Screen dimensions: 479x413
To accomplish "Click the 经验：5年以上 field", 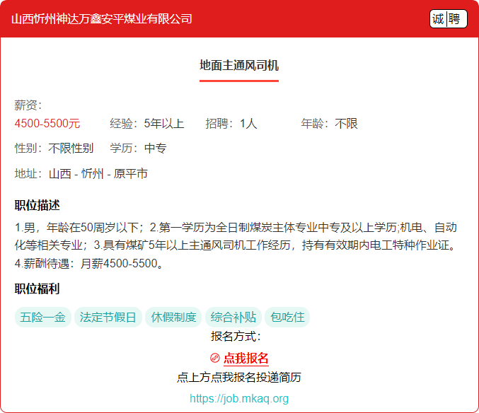I will tap(147, 124).
